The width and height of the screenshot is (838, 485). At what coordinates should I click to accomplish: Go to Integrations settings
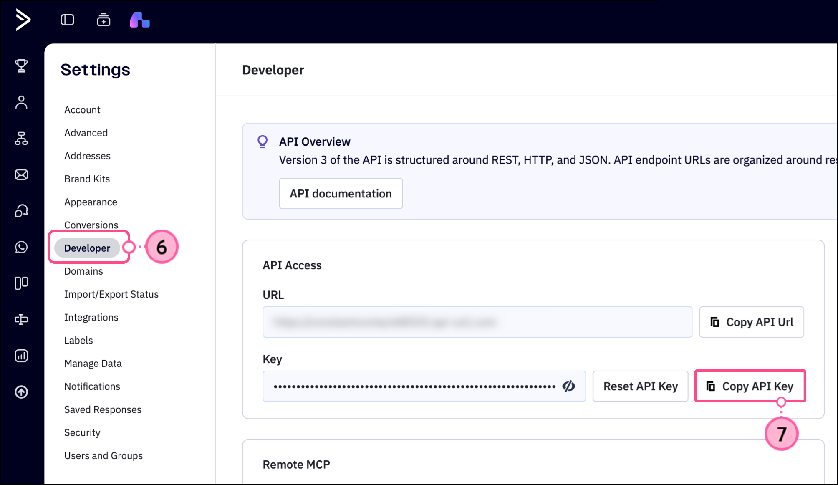pyautogui.click(x=91, y=317)
